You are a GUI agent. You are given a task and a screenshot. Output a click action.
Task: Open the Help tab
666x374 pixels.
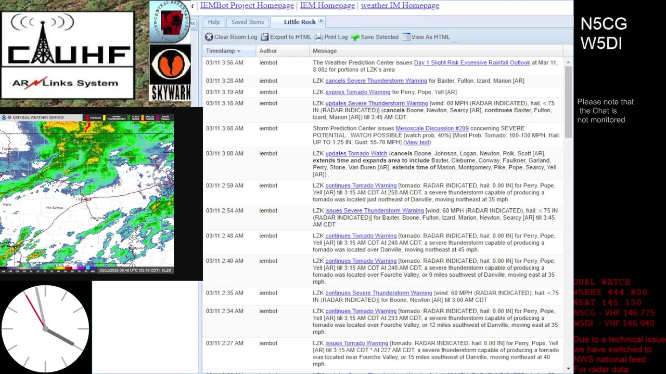point(214,22)
